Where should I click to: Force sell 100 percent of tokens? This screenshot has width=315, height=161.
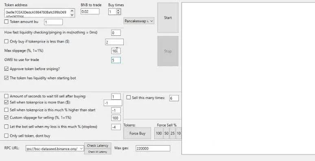coord(159,133)
